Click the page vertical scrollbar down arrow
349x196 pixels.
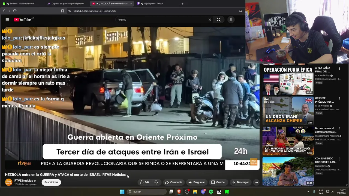coord(347,185)
